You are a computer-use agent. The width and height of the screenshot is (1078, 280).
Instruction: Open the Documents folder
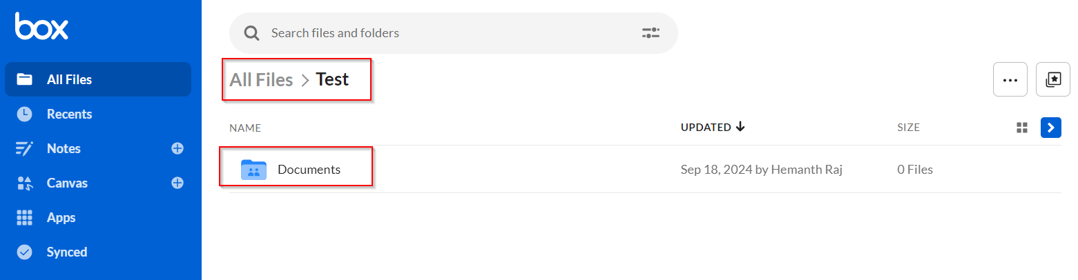pos(309,169)
